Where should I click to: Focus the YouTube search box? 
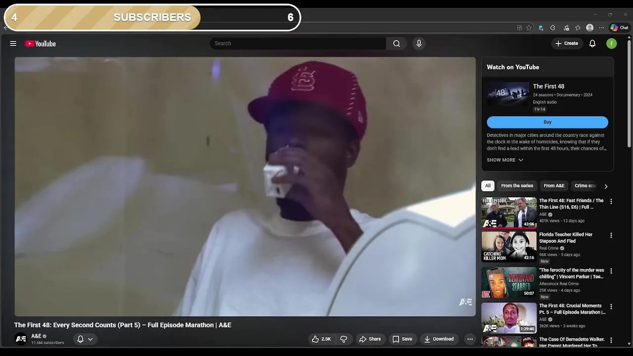(298, 44)
